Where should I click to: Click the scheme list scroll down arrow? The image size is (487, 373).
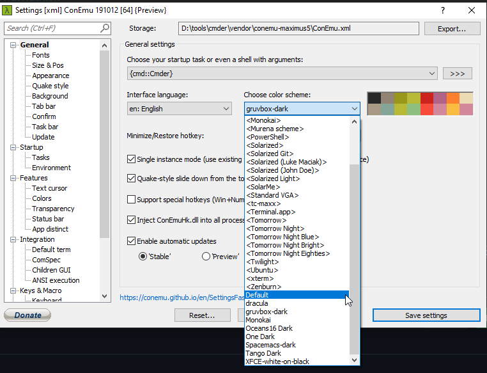click(x=354, y=360)
